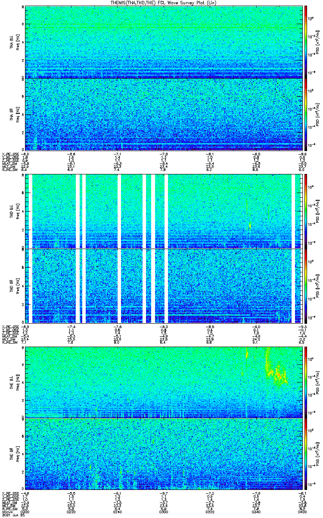Click the THA B⊥ spectrogram panel
This screenshot has height=518, width=323.
pyautogui.click(x=164, y=42)
